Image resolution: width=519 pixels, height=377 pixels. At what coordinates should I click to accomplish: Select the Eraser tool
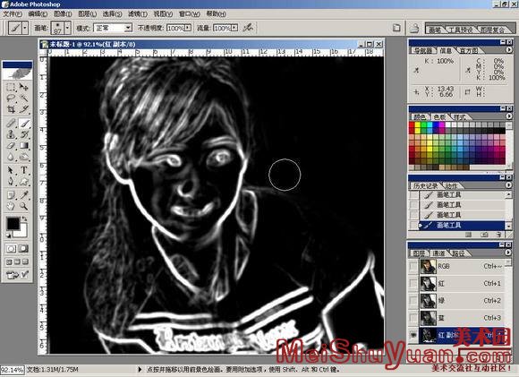coord(11,145)
